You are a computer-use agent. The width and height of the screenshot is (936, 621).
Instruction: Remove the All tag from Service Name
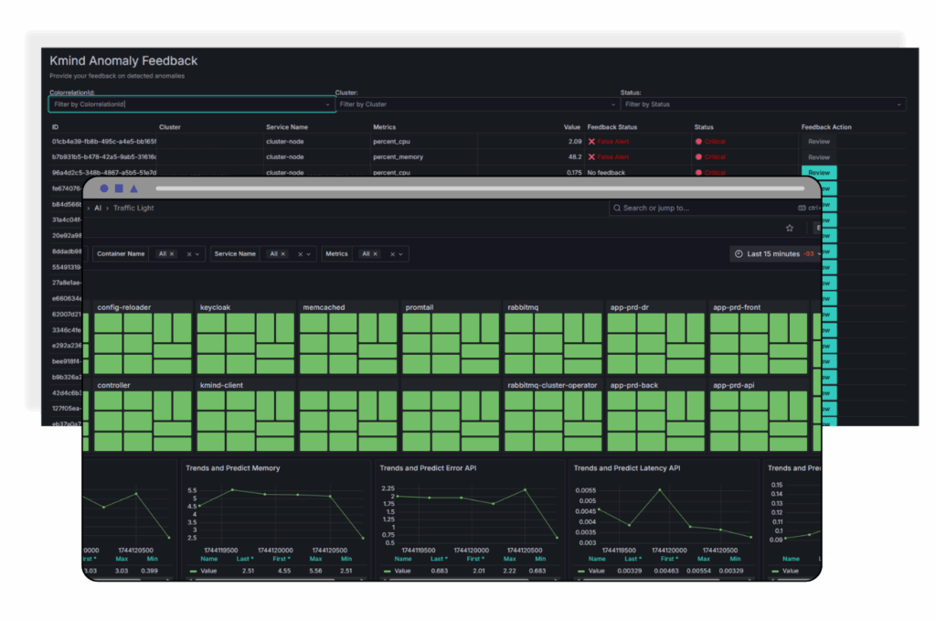(282, 253)
